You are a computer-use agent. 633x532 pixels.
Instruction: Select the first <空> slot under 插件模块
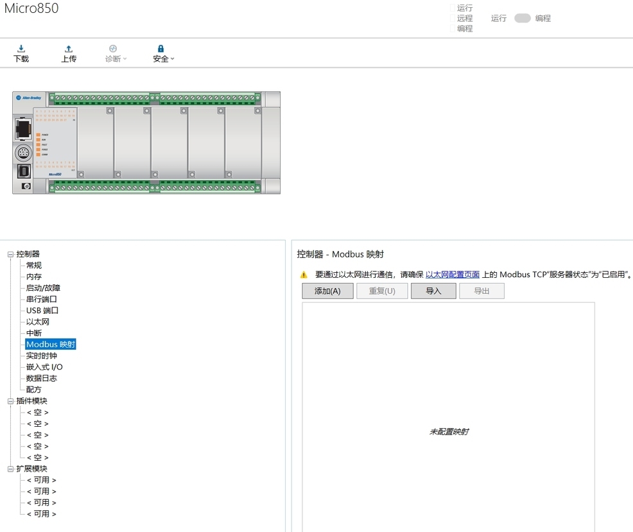point(37,412)
